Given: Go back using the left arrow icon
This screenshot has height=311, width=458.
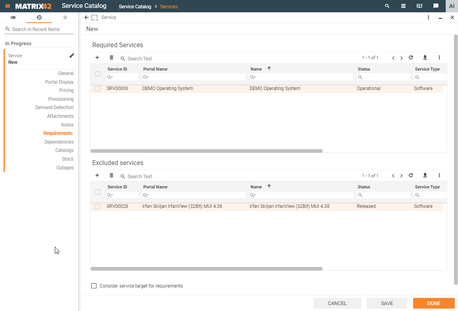Looking at the screenshot, I should point(87,17).
